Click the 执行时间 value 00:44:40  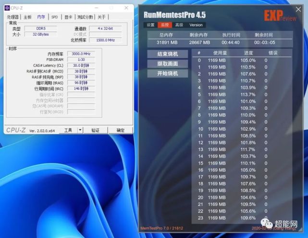231,43
